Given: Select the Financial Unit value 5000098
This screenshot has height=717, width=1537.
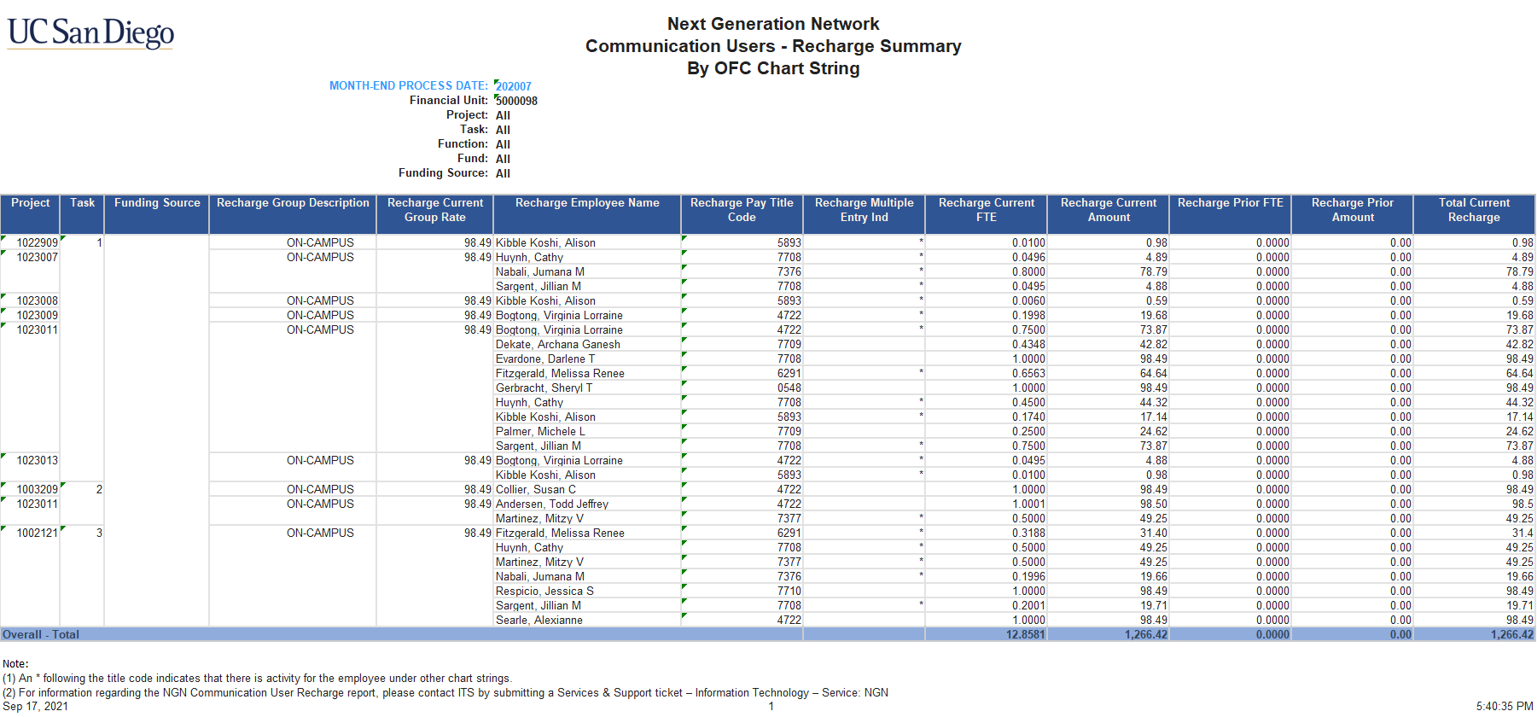Looking at the screenshot, I should point(516,101).
